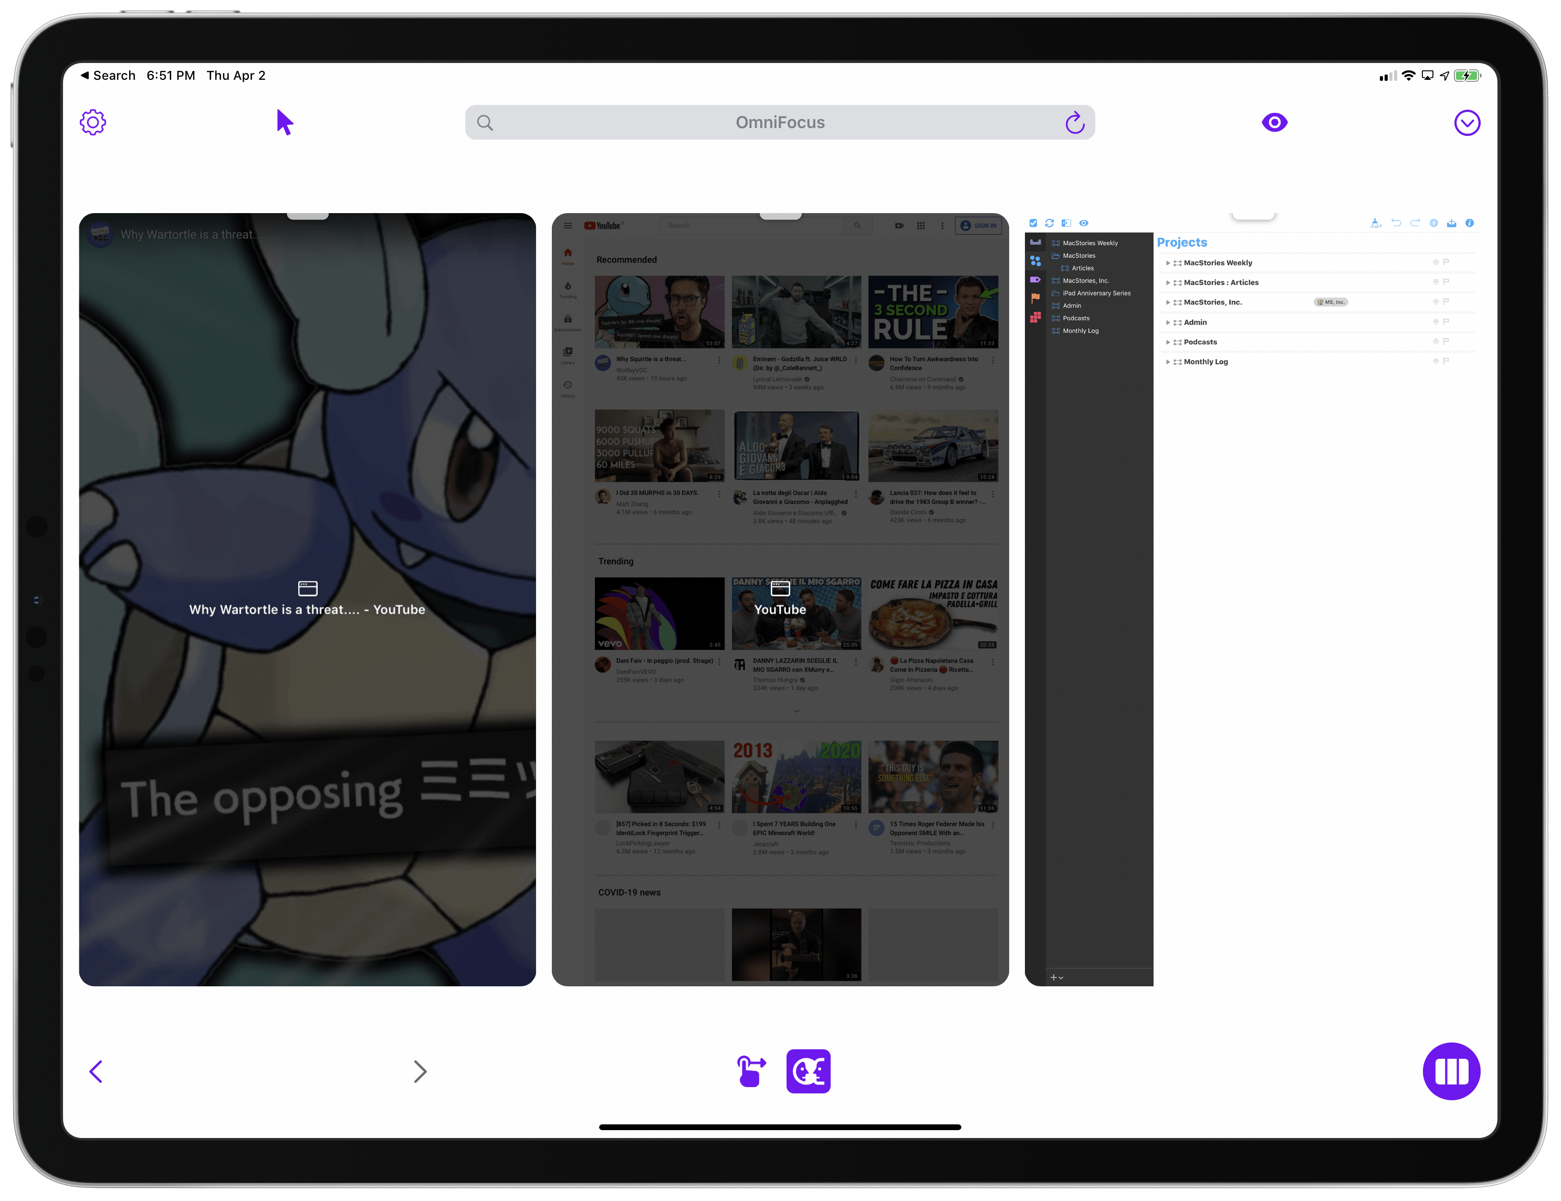
Task: Expand the Podcasts project disclosure triangle
Action: [x=1168, y=342]
